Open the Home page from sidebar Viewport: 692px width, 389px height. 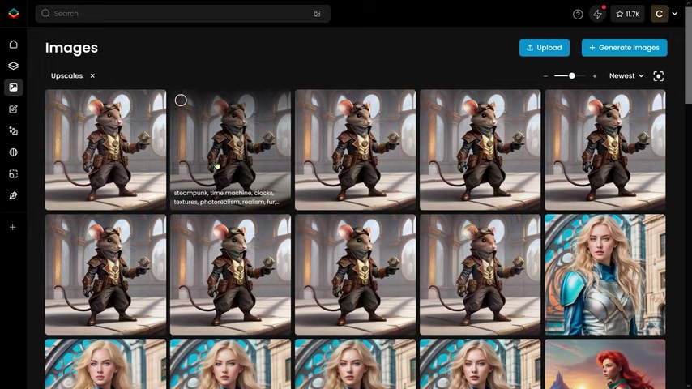click(x=13, y=44)
